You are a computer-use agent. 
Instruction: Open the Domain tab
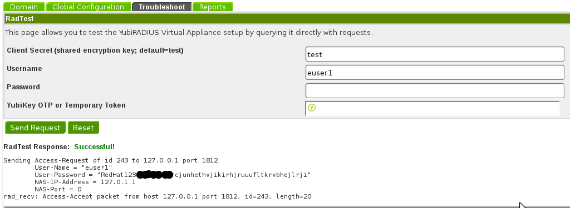24,7
